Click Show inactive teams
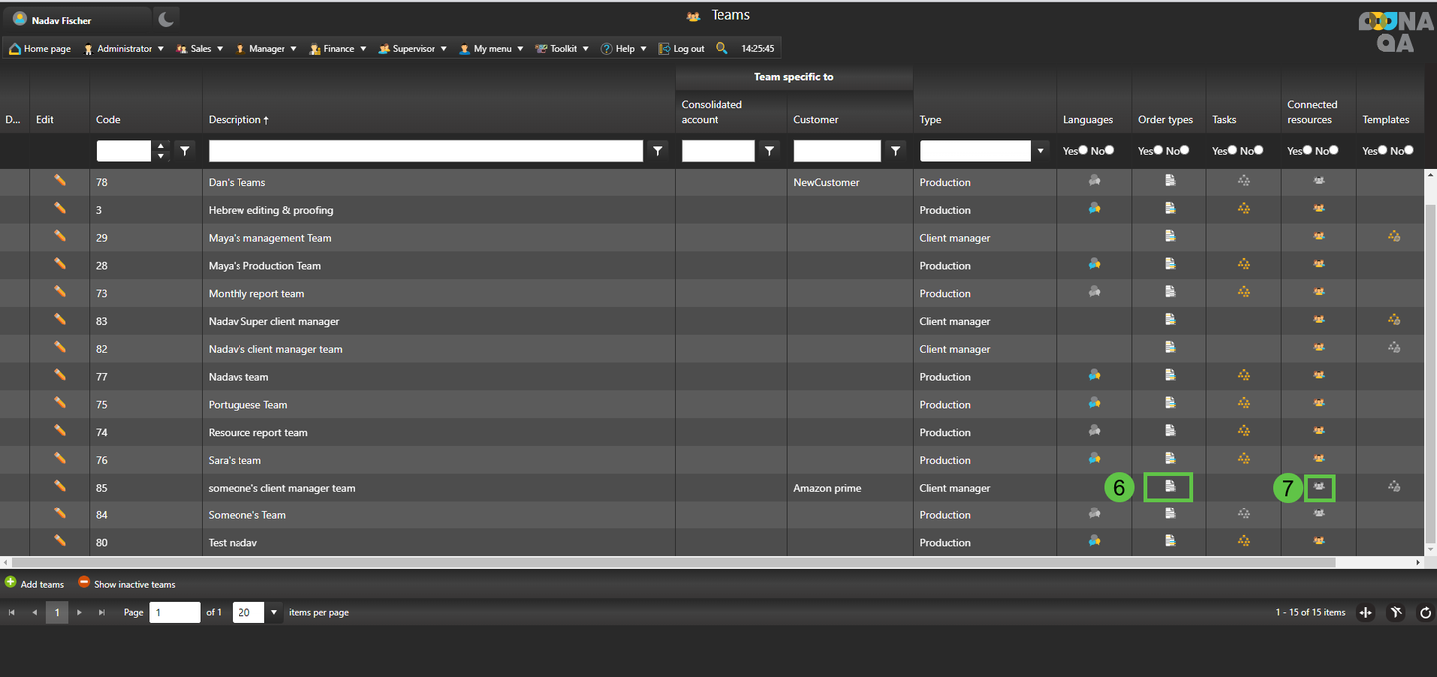The image size is (1437, 677). click(x=127, y=584)
